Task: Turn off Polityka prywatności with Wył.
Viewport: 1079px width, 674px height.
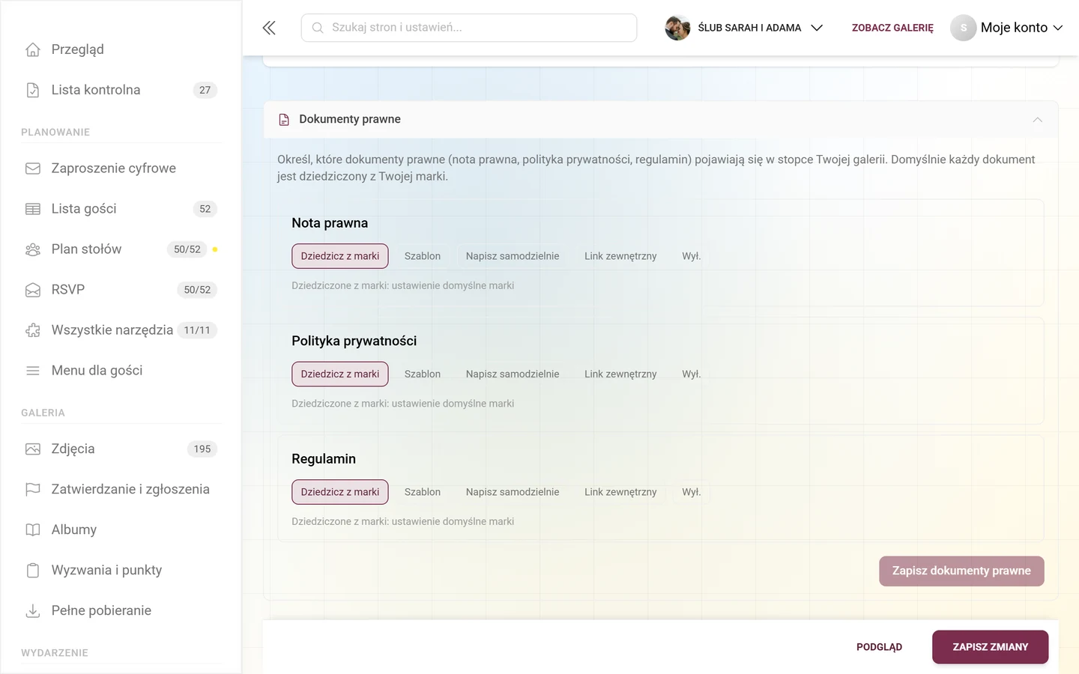Action: [692, 374]
